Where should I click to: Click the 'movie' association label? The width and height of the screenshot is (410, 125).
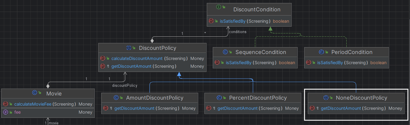(x=54, y=123)
